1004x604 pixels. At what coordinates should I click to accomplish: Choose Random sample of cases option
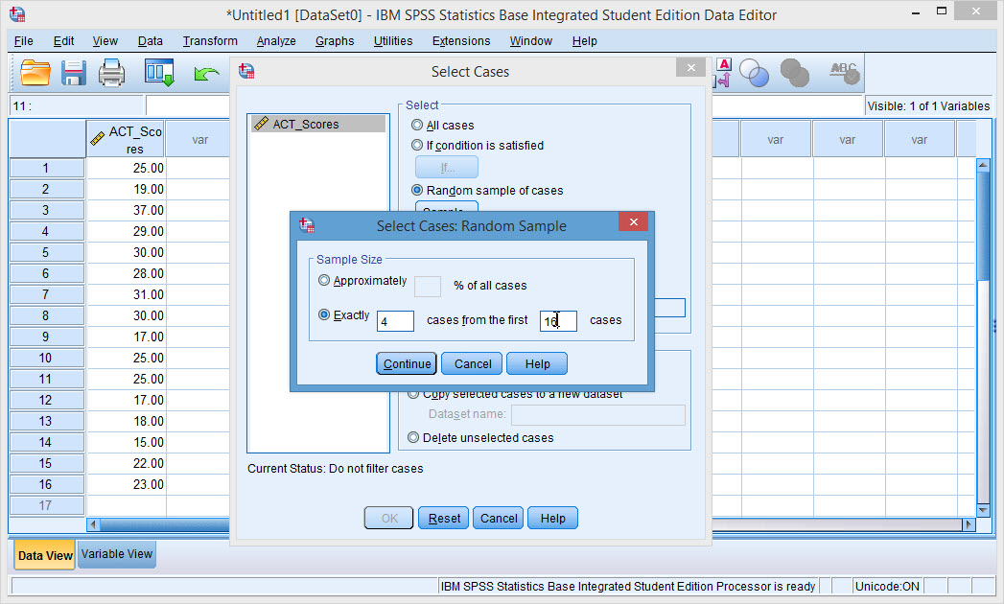(x=417, y=190)
